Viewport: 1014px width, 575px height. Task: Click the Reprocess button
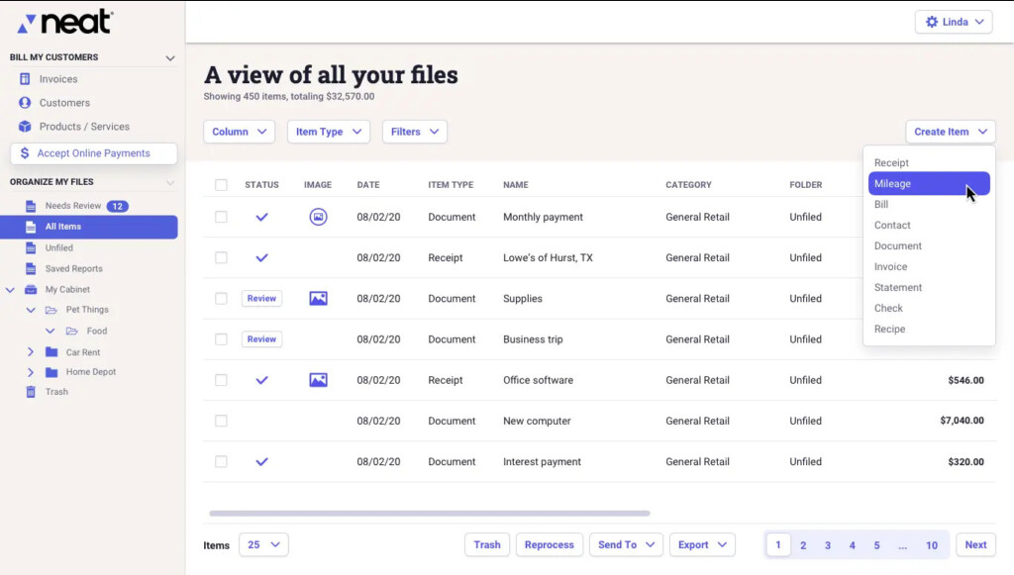click(x=549, y=544)
